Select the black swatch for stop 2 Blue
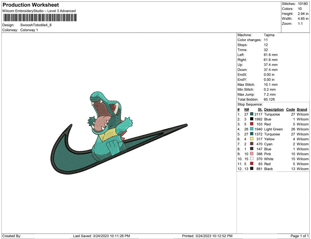 point(252,119)
